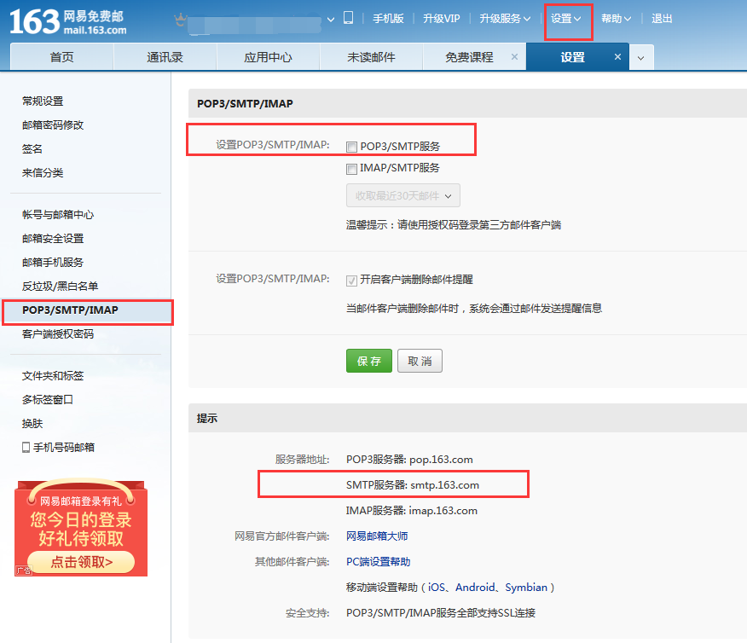Open 反垃圾/黑白名单 in sidebar
This screenshot has width=747, height=643.
click(x=60, y=286)
